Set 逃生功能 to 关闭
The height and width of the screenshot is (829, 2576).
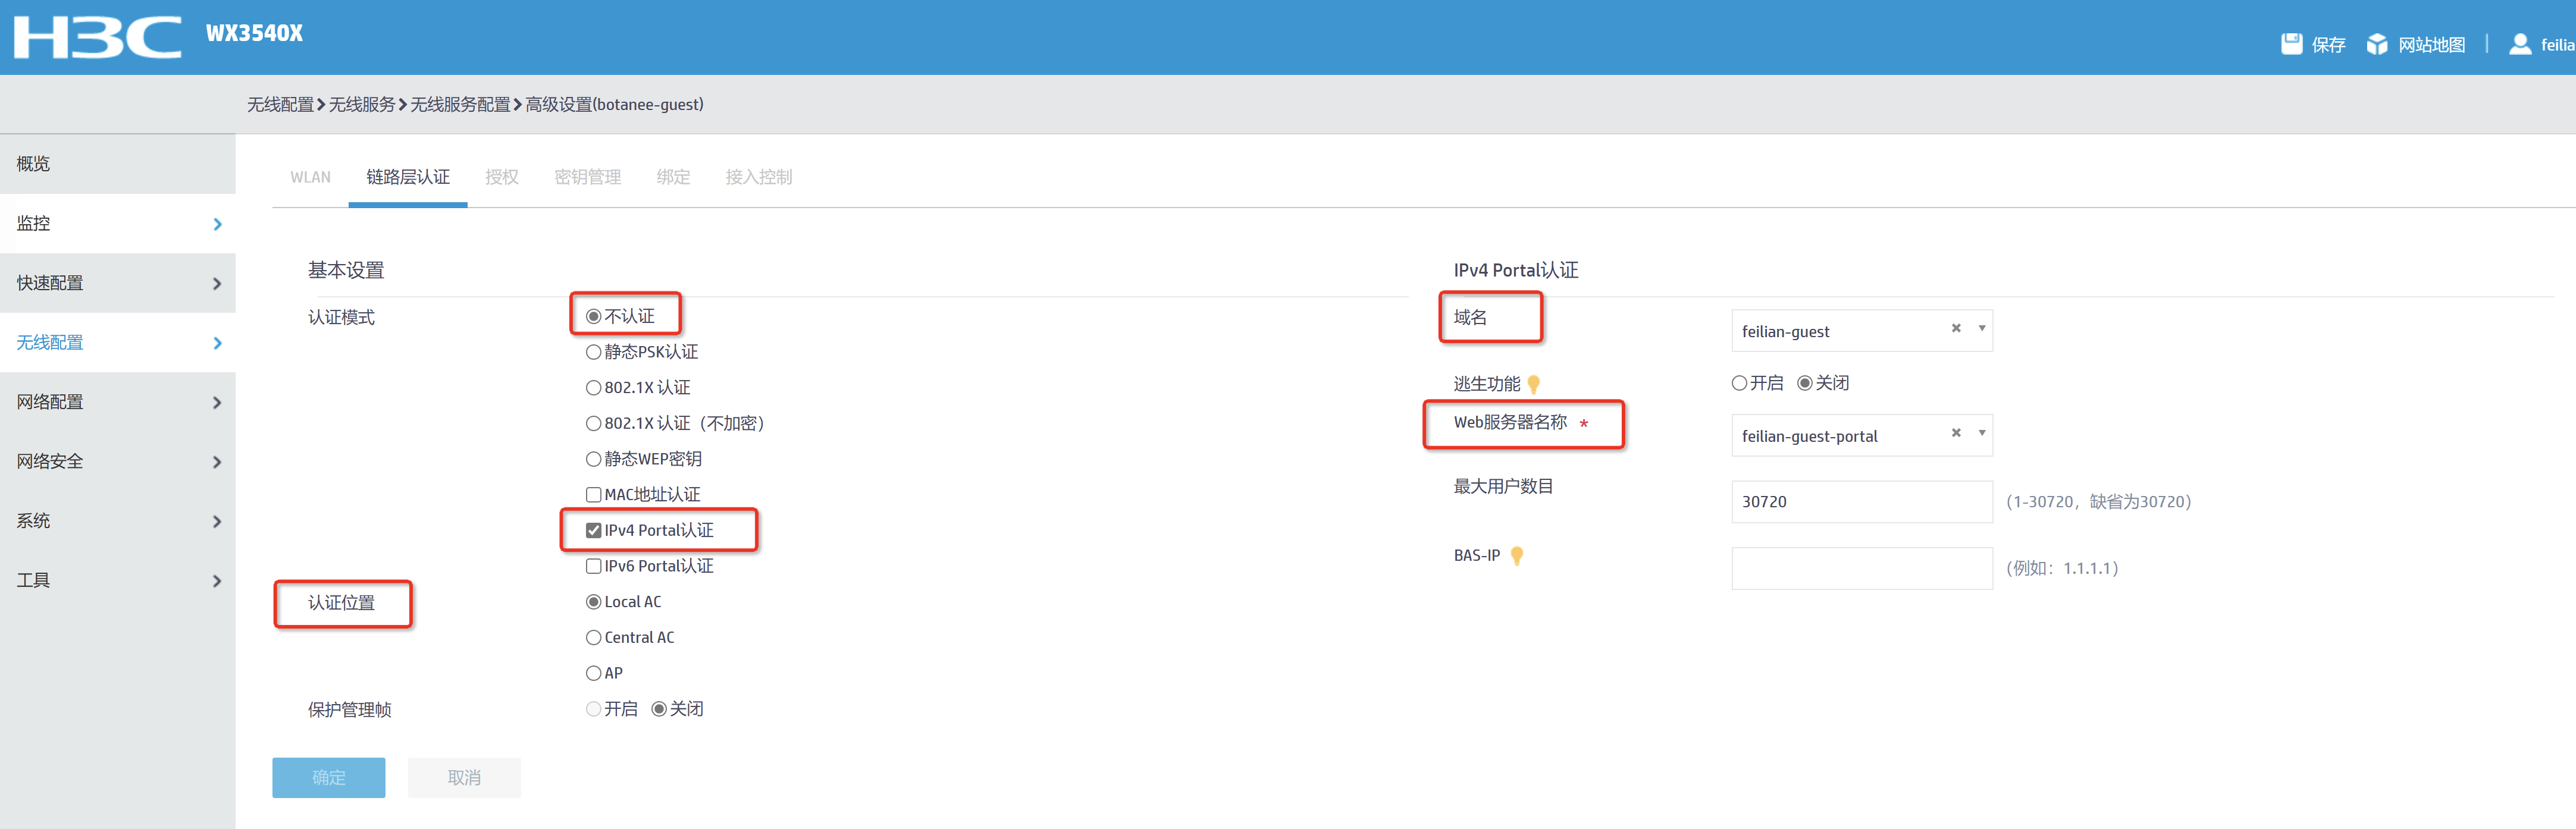pos(1805,383)
